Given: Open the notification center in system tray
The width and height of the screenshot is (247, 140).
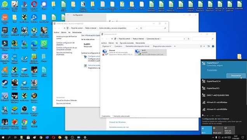Looking at the screenshot, I should pos(243,137).
